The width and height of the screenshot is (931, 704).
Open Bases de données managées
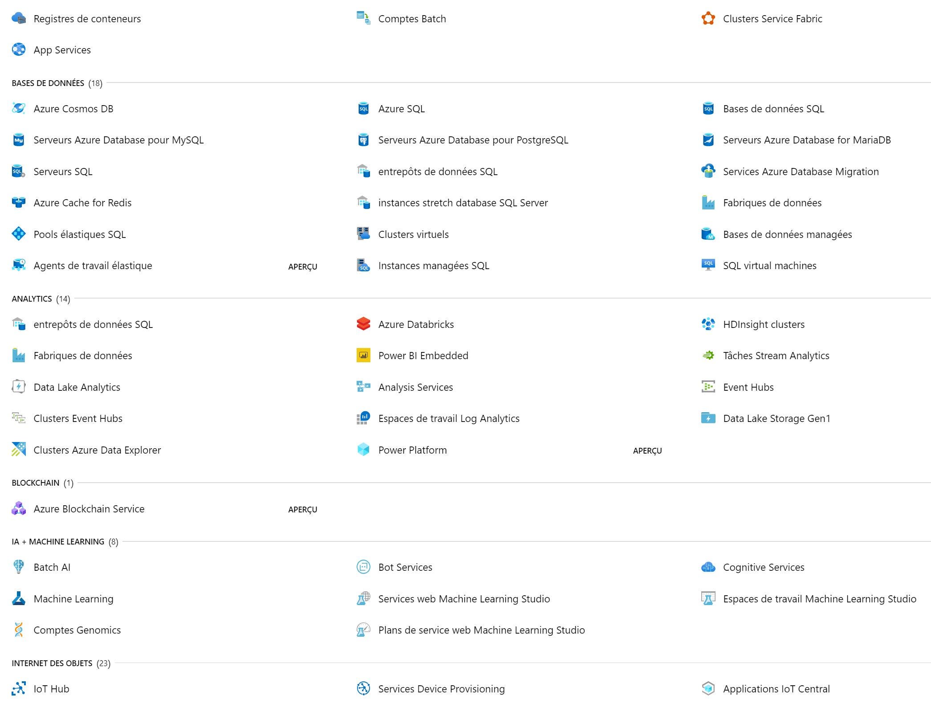(x=787, y=234)
